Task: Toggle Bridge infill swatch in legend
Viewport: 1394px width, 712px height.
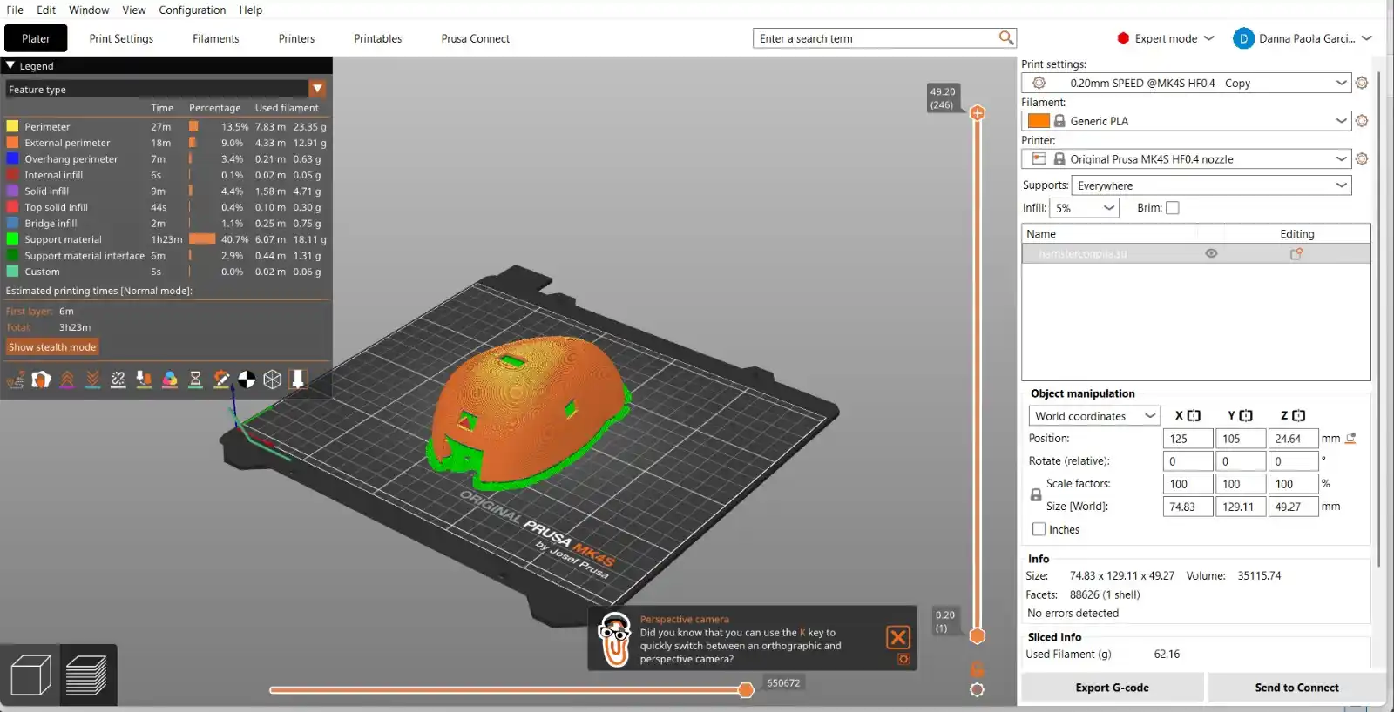Action: pyautogui.click(x=12, y=223)
